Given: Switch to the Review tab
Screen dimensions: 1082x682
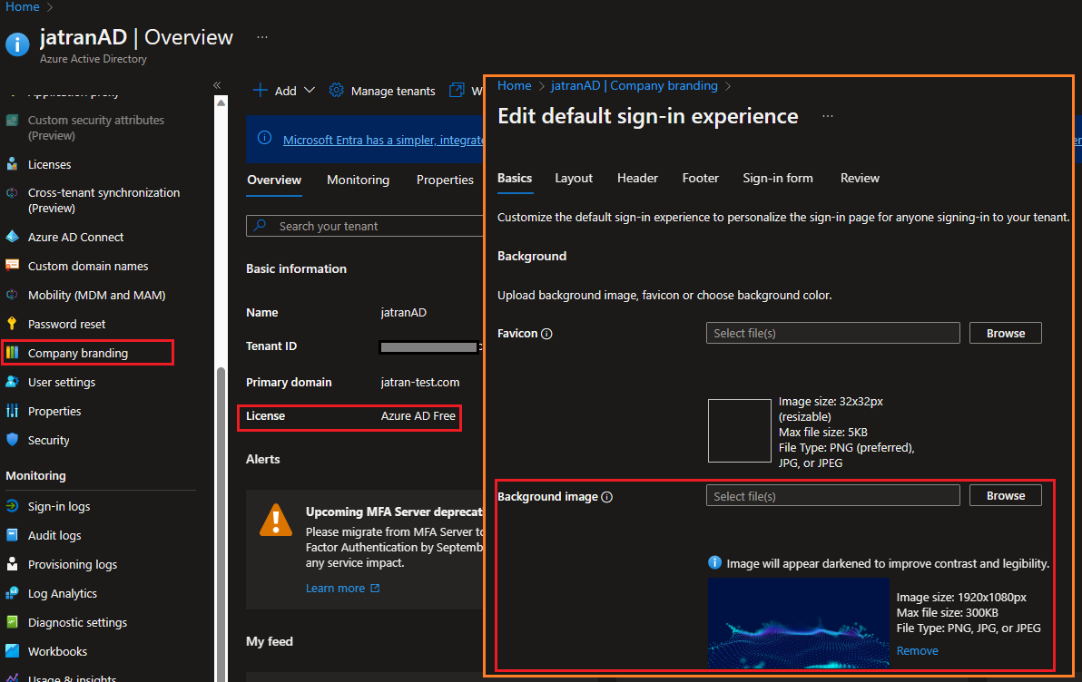Looking at the screenshot, I should pyautogui.click(x=860, y=178).
